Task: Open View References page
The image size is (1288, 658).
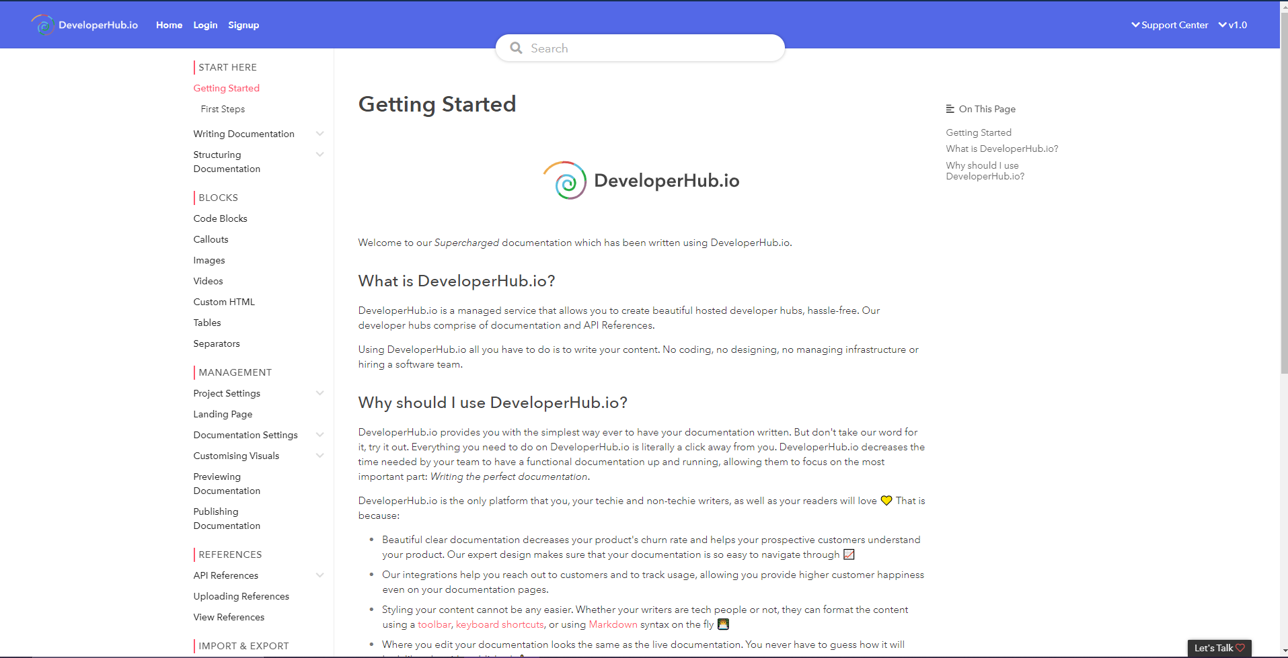Action: [229, 617]
